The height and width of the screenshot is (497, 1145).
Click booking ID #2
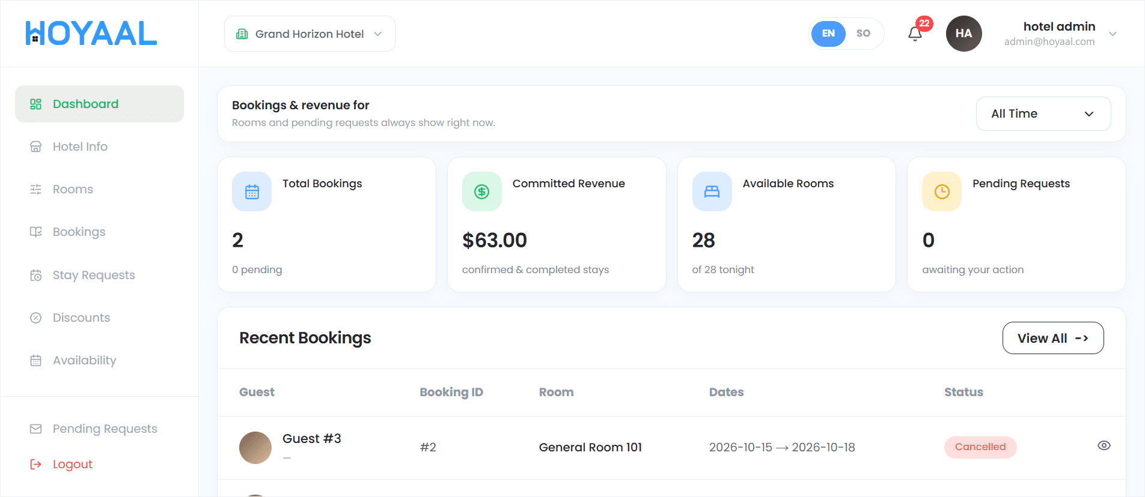point(428,447)
